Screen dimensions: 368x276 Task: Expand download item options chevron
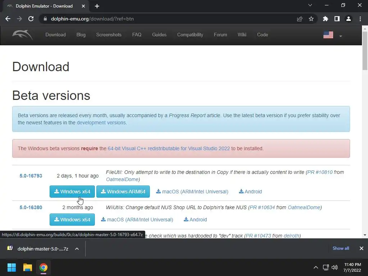coord(77,249)
